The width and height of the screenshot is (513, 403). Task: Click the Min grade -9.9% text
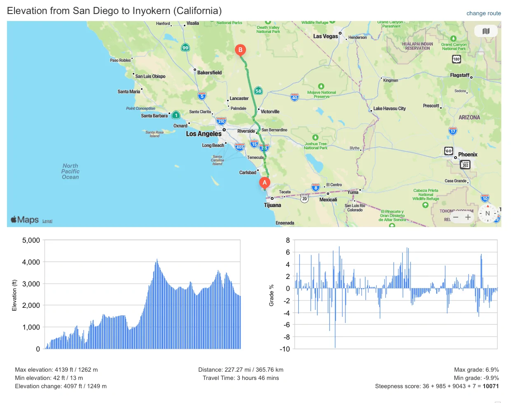pyautogui.click(x=476, y=378)
